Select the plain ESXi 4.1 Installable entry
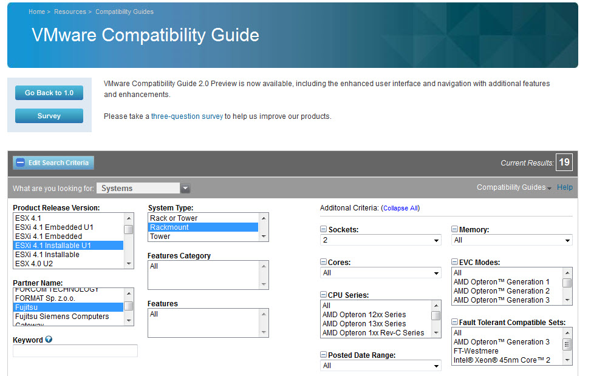The width and height of the screenshot is (591, 376). pos(68,255)
